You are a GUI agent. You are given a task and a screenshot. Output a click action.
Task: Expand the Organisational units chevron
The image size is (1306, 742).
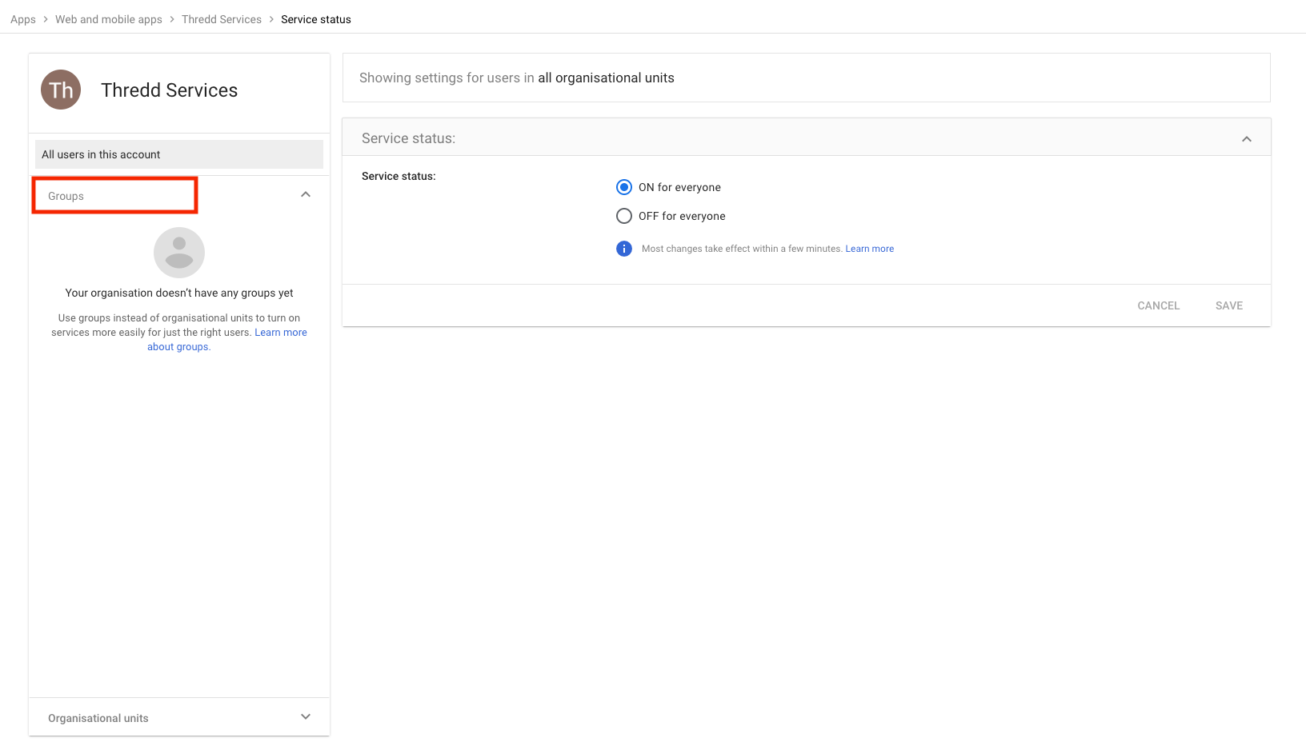[x=306, y=717]
